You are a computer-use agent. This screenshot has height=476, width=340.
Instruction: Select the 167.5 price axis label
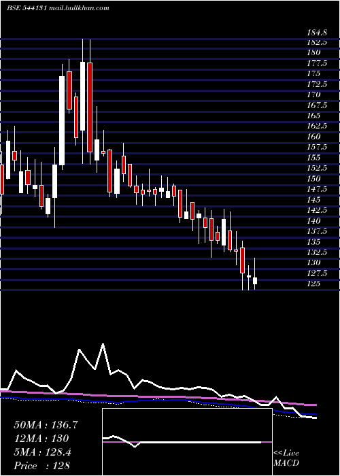click(x=317, y=105)
